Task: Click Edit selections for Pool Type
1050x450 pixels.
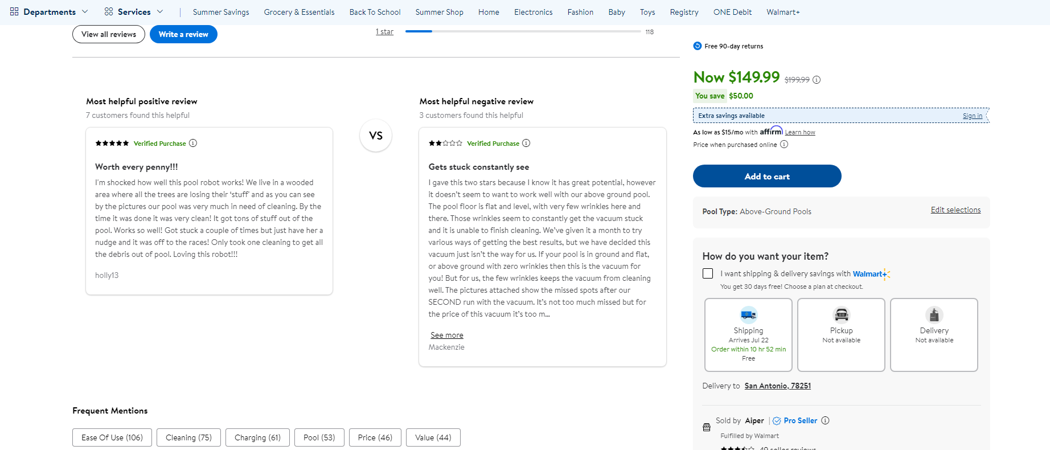Action: [955, 210]
